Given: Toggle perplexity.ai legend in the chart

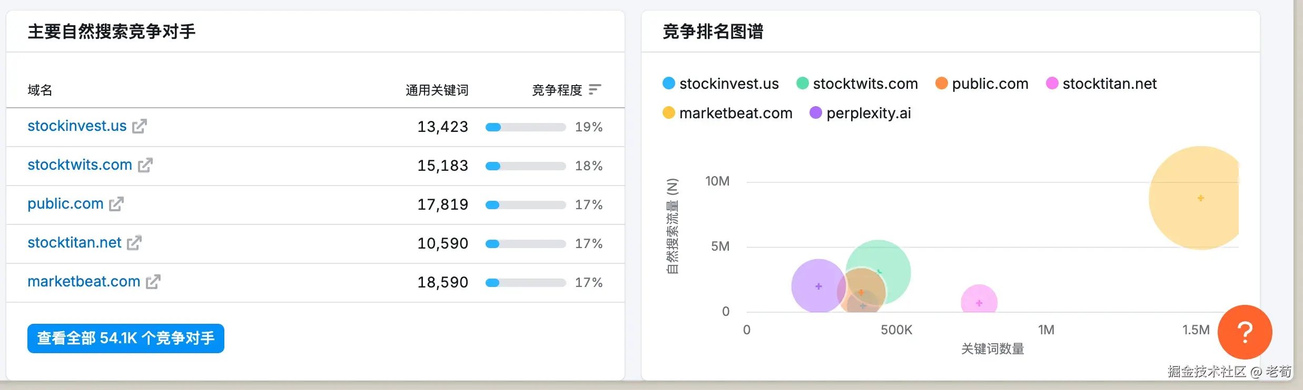Looking at the screenshot, I should pos(860,113).
